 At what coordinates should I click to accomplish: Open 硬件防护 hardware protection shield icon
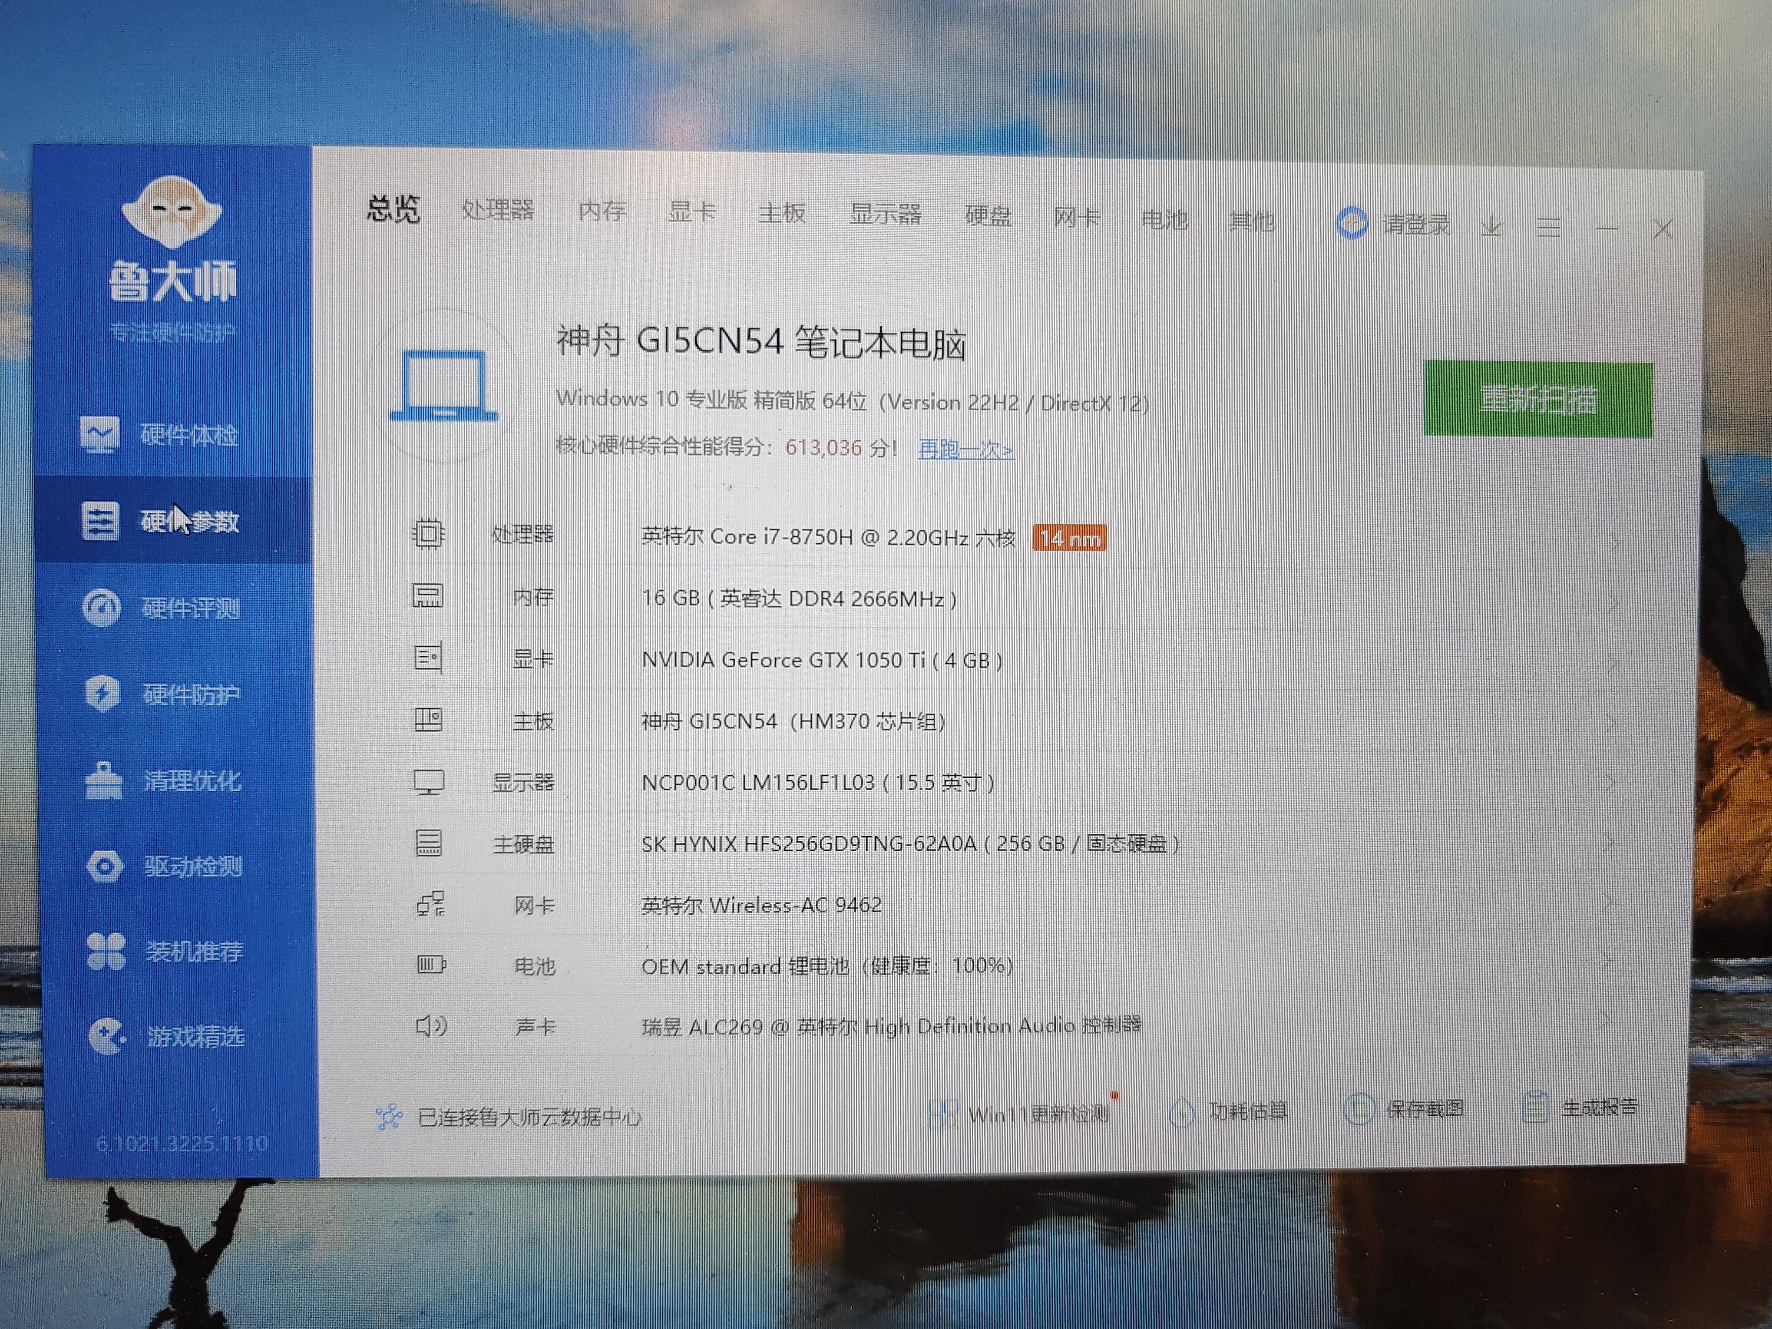[x=102, y=694]
